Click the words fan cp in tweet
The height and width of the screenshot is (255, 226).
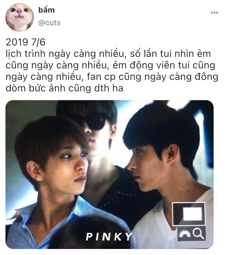click(101, 77)
